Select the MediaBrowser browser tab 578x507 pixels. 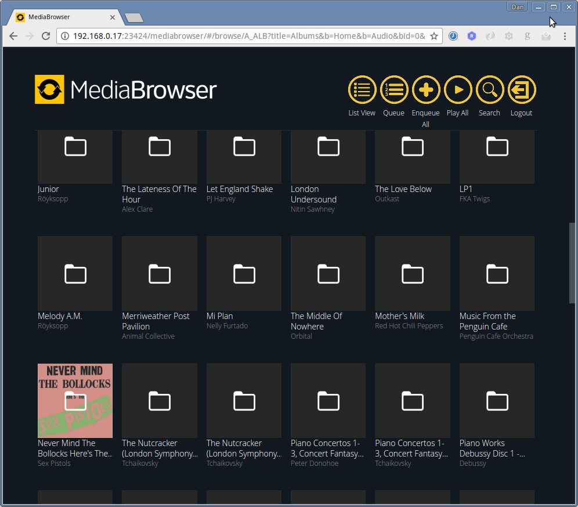tap(66, 17)
